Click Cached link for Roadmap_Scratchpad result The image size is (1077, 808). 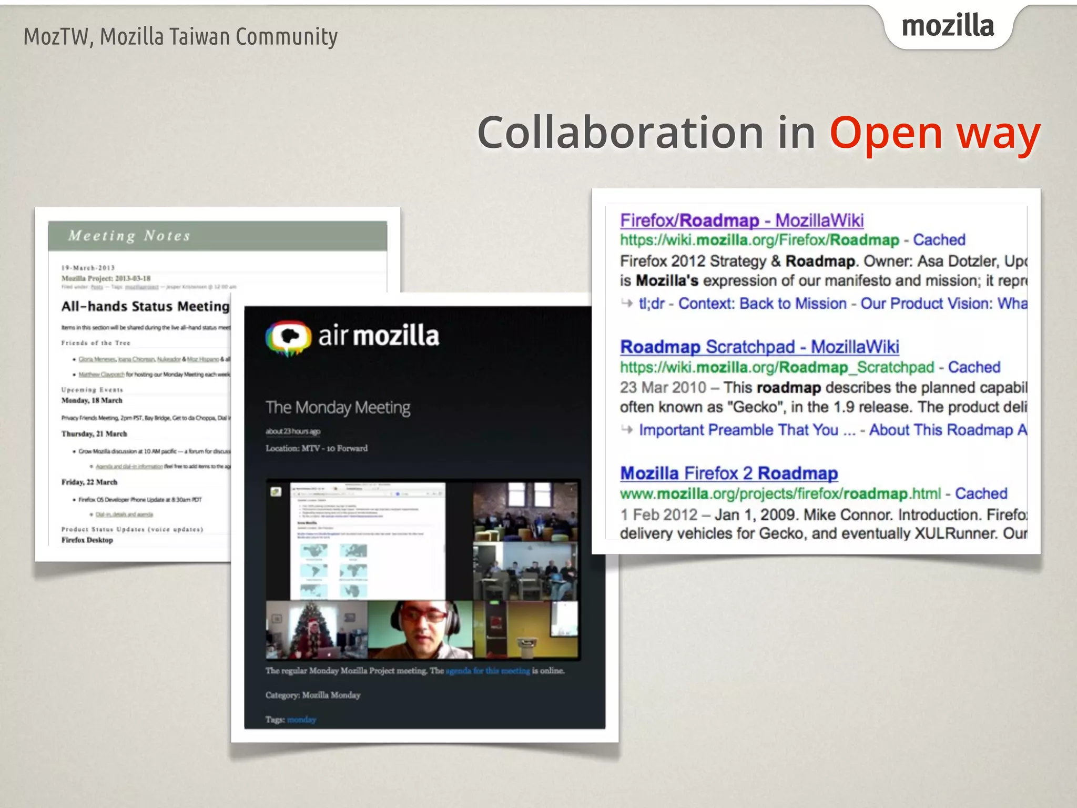tap(974, 367)
